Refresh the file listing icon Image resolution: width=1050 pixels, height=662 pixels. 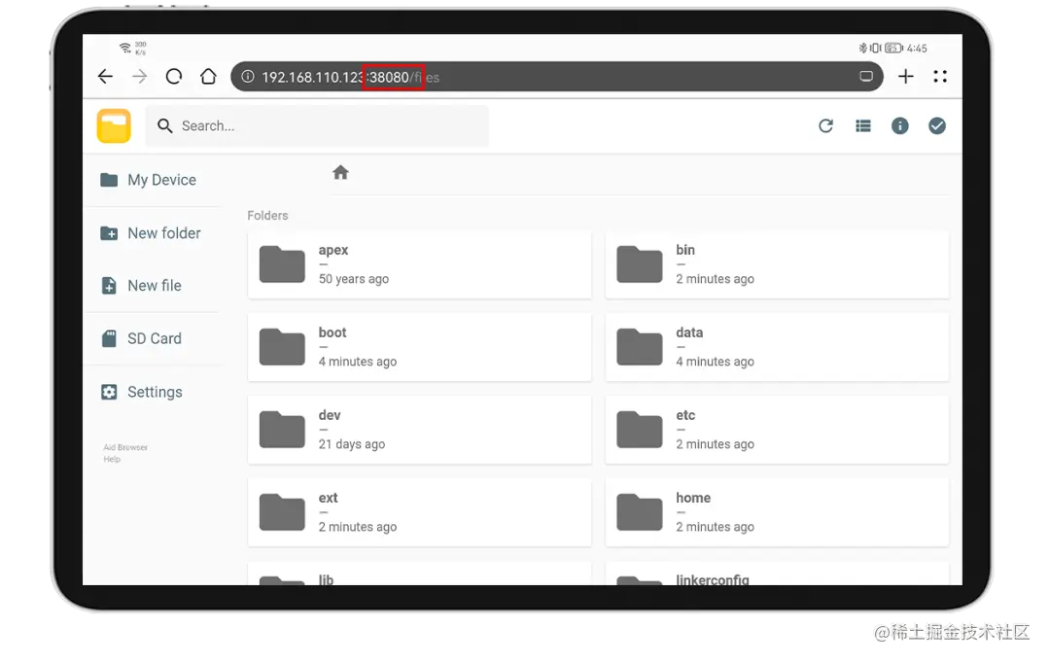pos(825,125)
